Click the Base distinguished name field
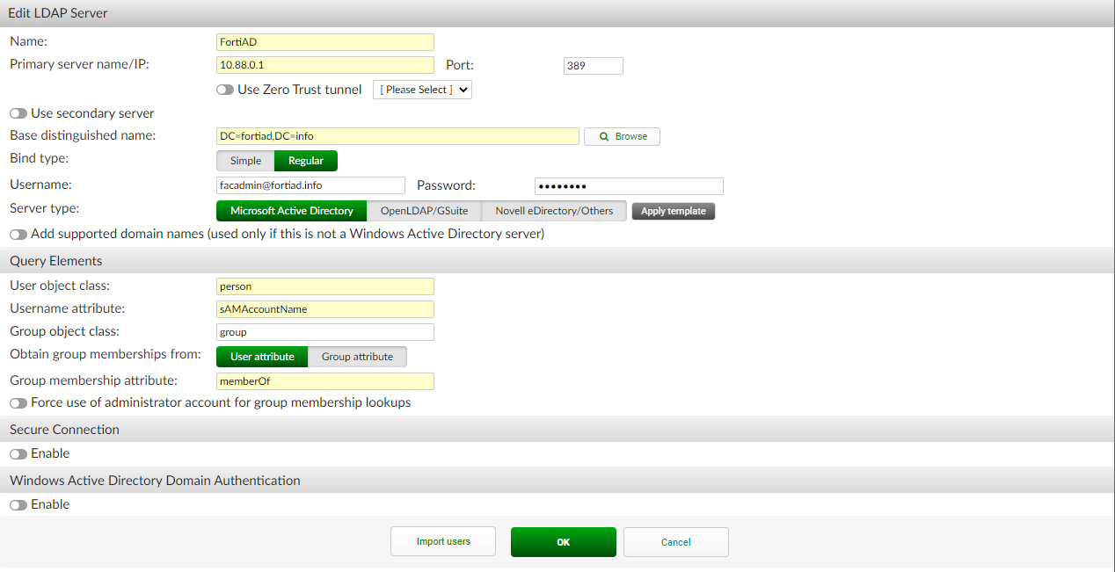 397,136
